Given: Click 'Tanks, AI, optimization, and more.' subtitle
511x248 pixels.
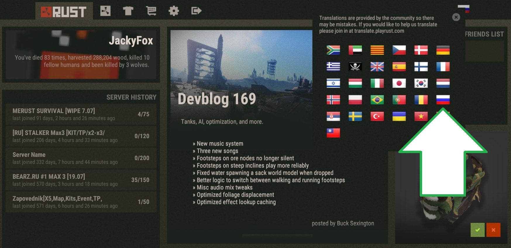Looking at the screenshot, I should 222,122.
